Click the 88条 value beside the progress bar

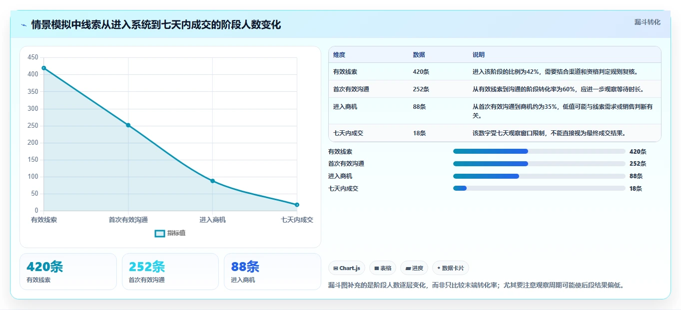click(x=636, y=176)
